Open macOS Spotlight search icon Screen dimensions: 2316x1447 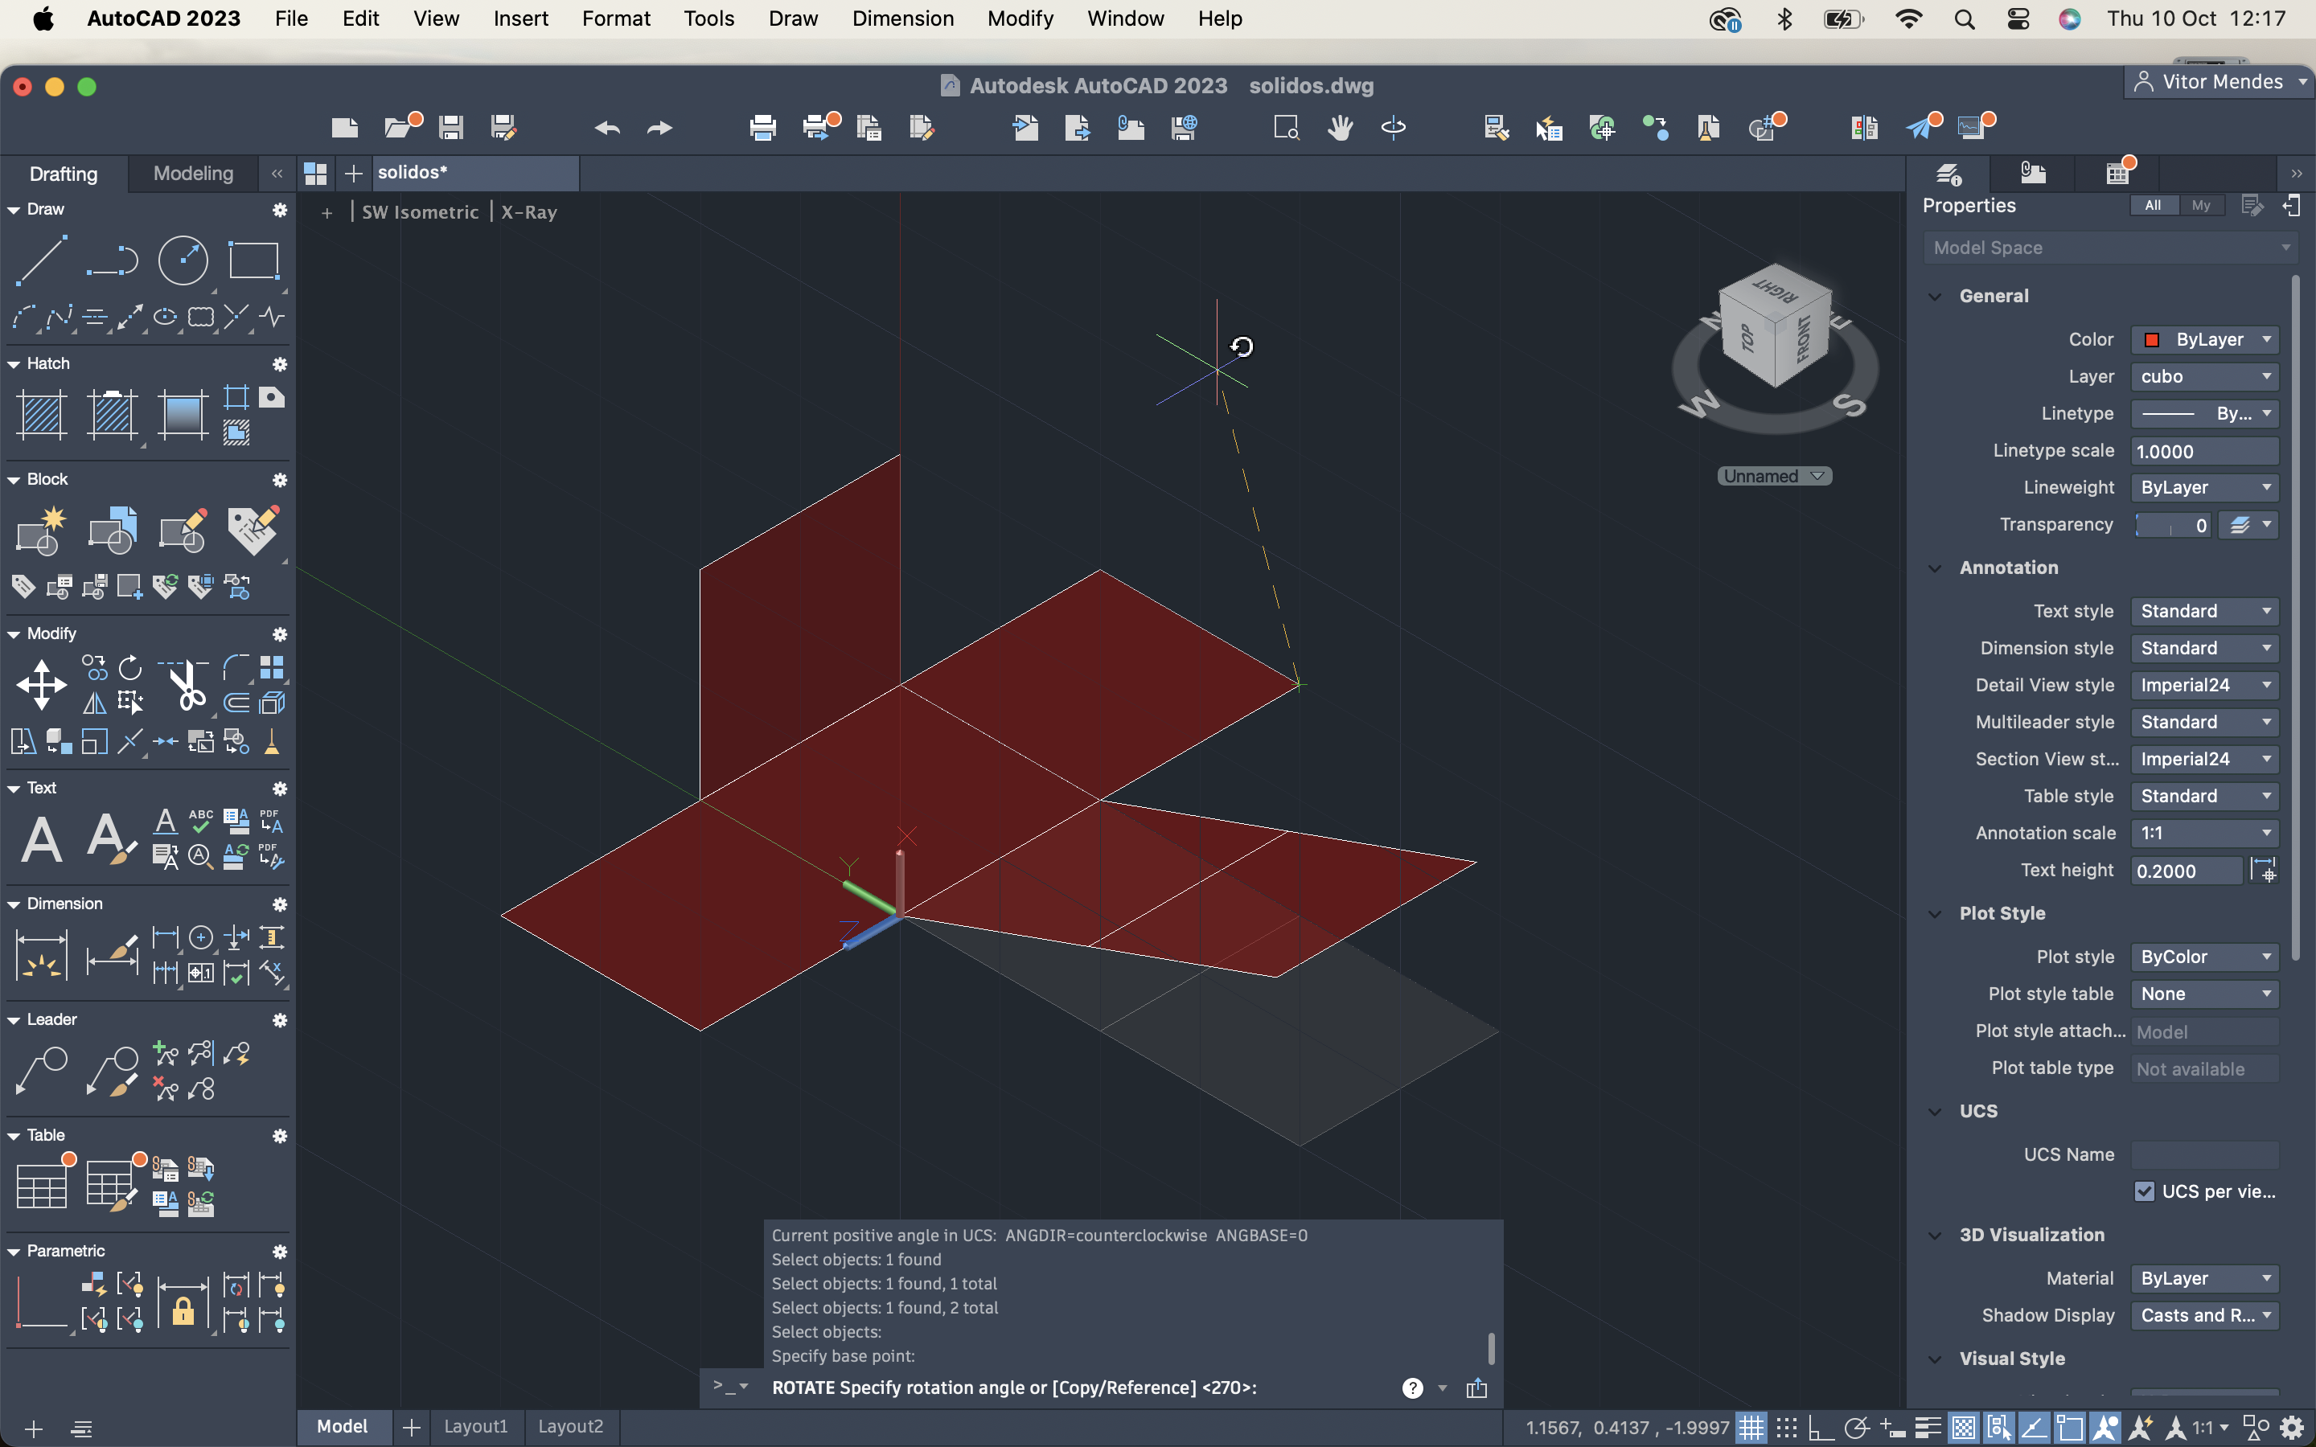point(1964,19)
